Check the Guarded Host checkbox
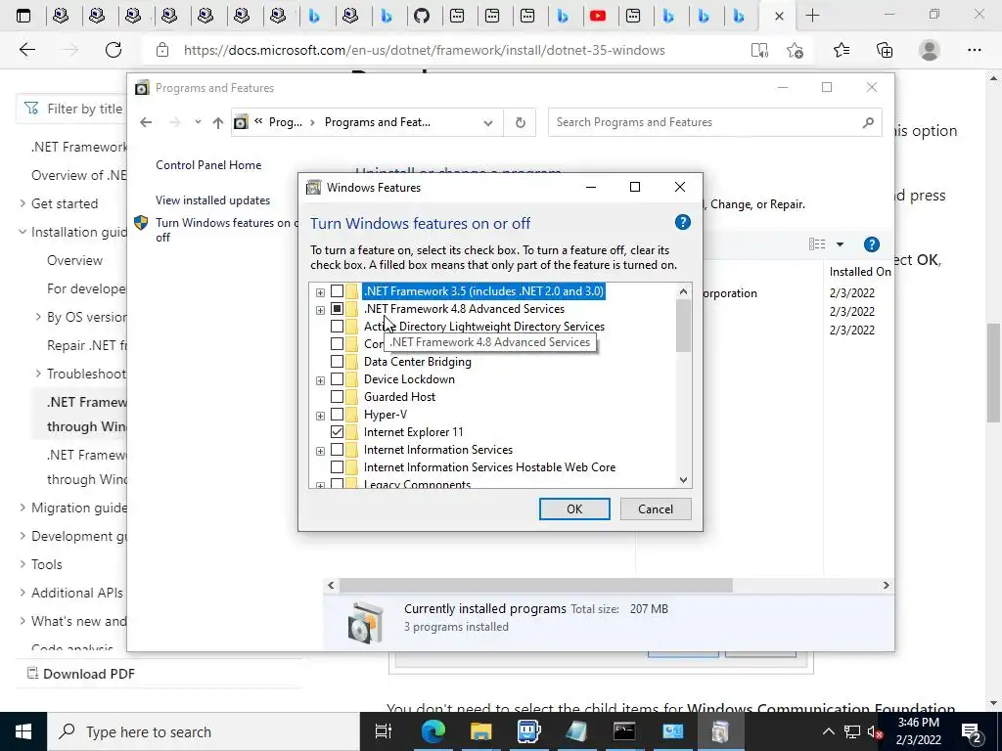Screen dimensions: 1002x751 [337, 397]
